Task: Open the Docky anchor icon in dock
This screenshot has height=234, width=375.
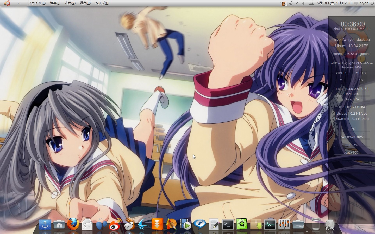Action: 45,224
